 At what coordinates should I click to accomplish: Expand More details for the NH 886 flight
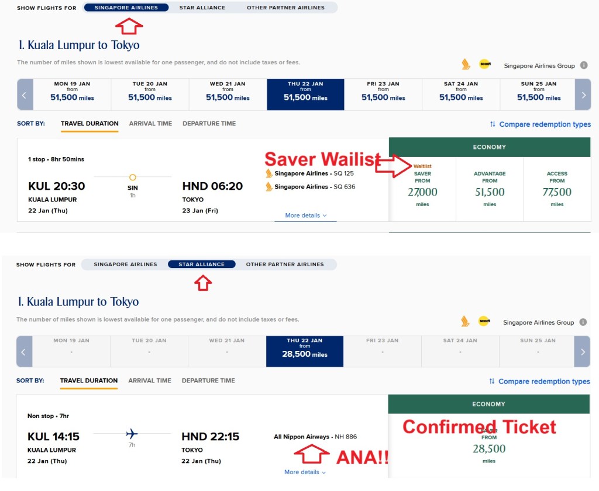point(305,472)
